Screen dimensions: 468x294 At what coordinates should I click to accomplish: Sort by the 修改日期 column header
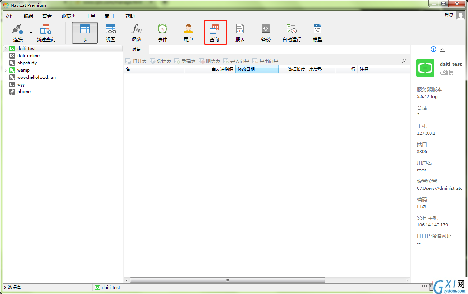coord(257,69)
